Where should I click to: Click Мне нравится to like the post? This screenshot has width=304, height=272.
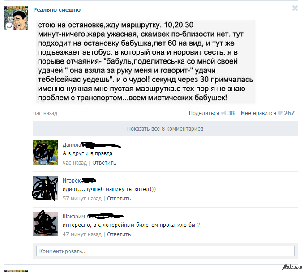pyautogui.click(x=258, y=113)
